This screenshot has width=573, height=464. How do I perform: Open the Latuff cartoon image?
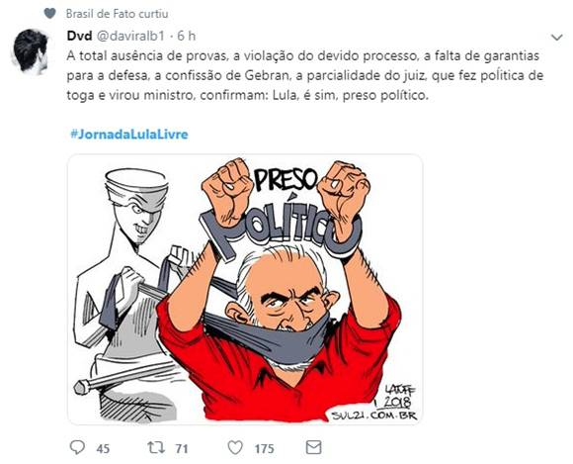(x=245, y=290)
